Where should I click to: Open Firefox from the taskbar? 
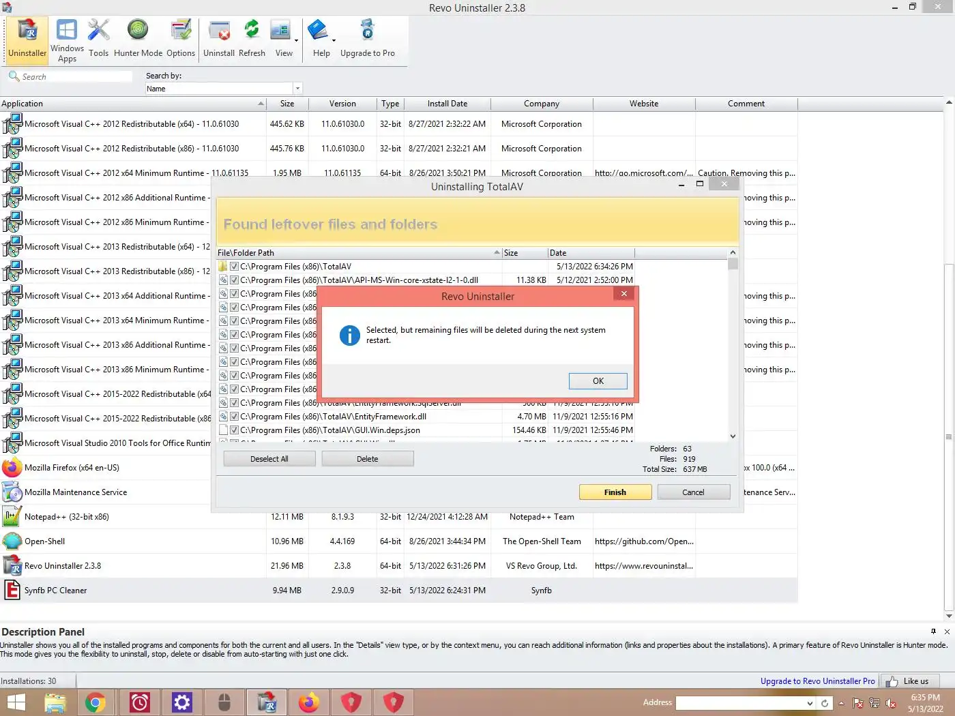tap(309, 702)
